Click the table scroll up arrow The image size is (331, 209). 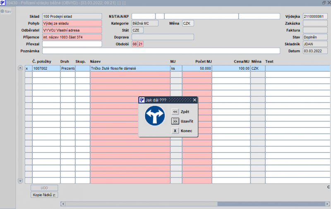pos(20,68)
